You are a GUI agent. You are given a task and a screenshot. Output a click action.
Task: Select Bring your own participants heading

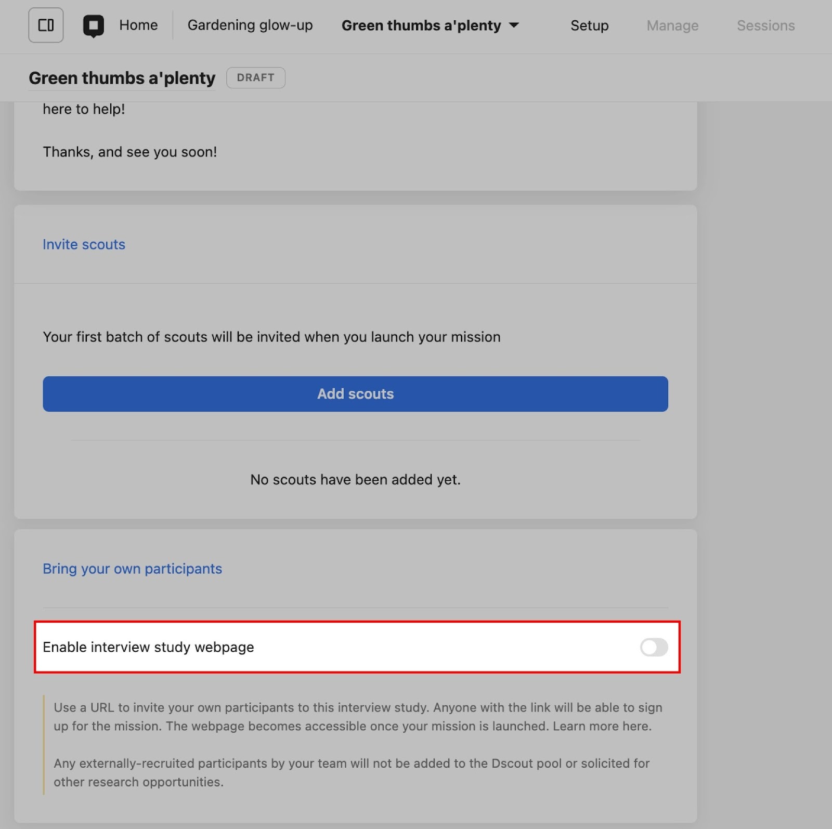132,569
